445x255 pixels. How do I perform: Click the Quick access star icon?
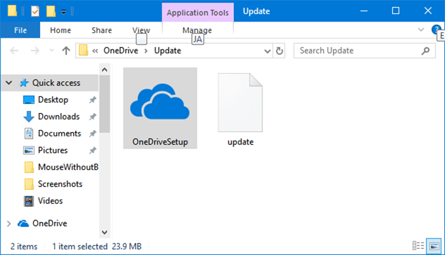[24, 82]
